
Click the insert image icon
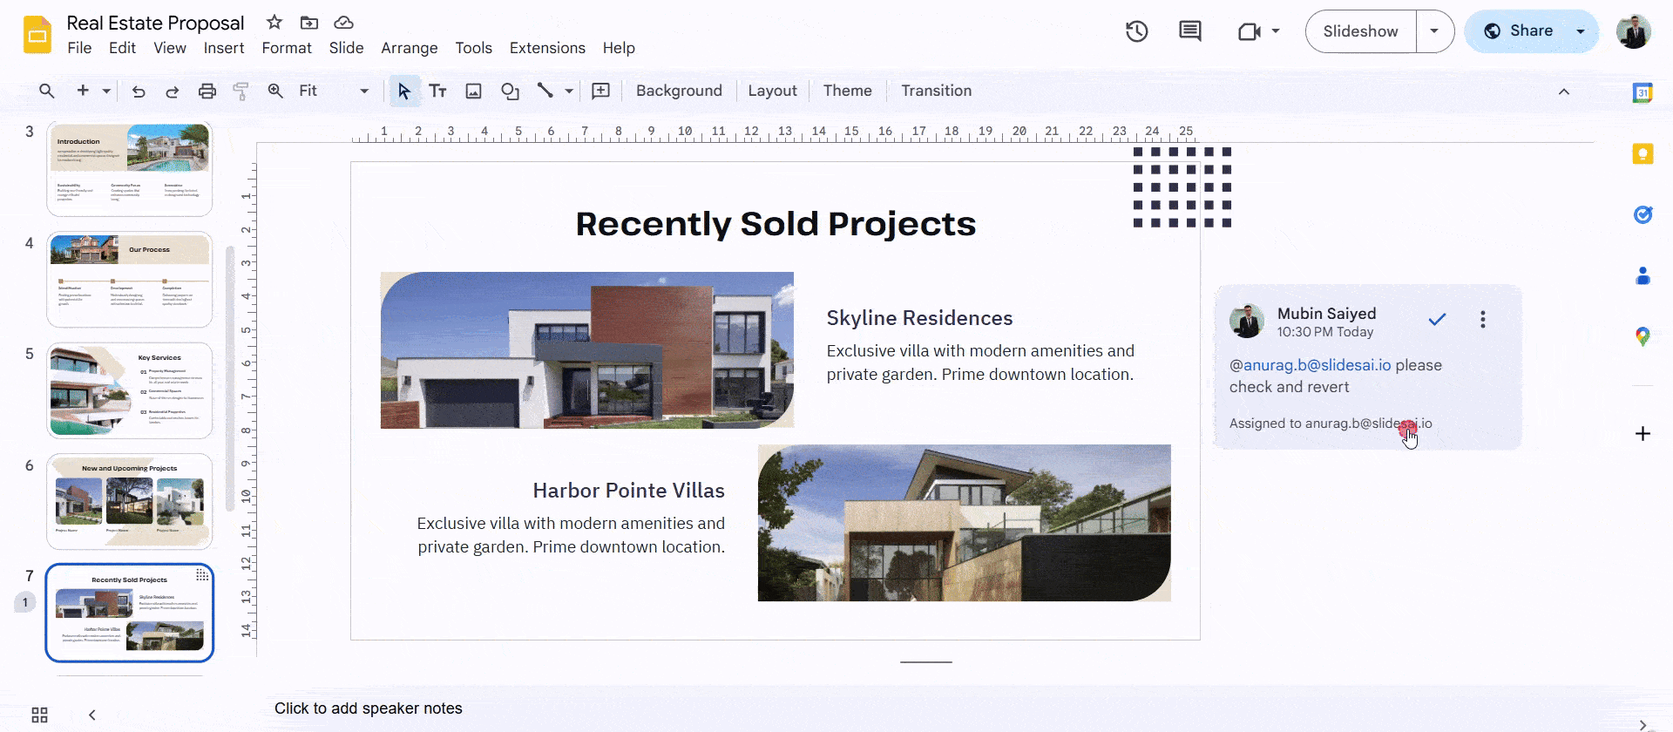click(473, 91)
